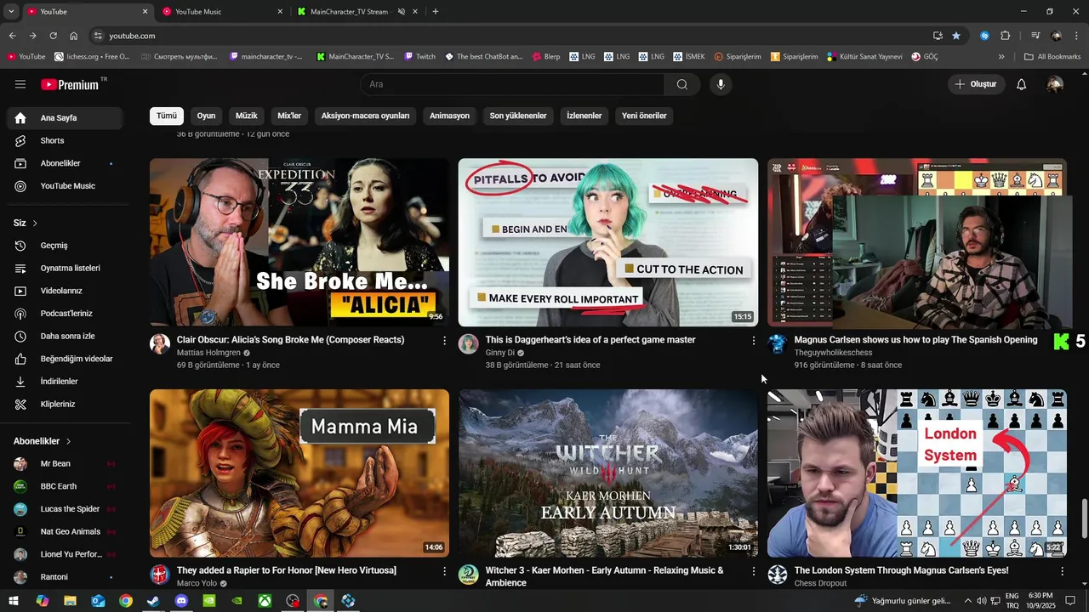Reload the page in Chrome

click(x=53, y=36)
